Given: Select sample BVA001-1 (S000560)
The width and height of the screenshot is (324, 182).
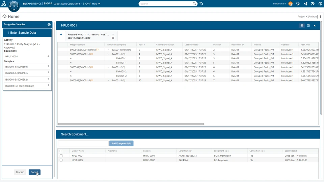Looking at the screenshot, I should pyautogui.click(x=27, y=67).
